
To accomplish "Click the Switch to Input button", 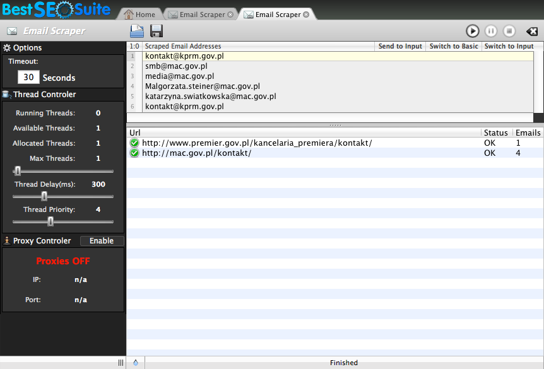I will pos(509,46).
